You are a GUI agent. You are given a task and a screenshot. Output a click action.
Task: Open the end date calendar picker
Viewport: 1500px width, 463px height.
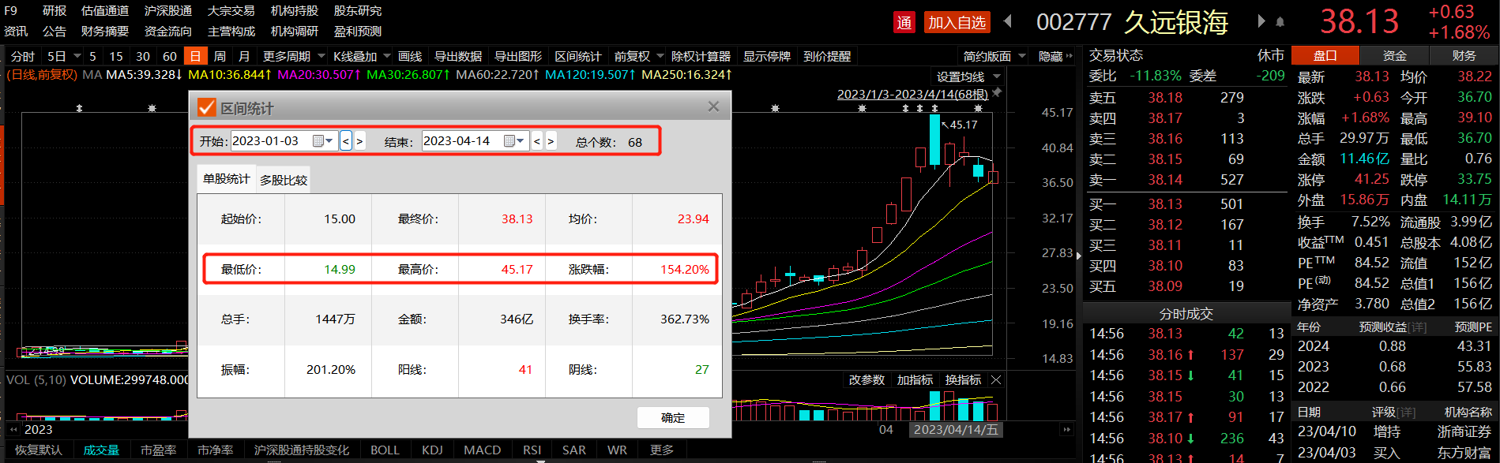tap(513, 141)
